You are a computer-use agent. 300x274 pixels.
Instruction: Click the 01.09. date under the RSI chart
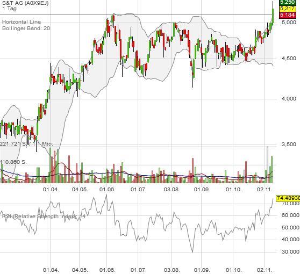pos(202,270)
